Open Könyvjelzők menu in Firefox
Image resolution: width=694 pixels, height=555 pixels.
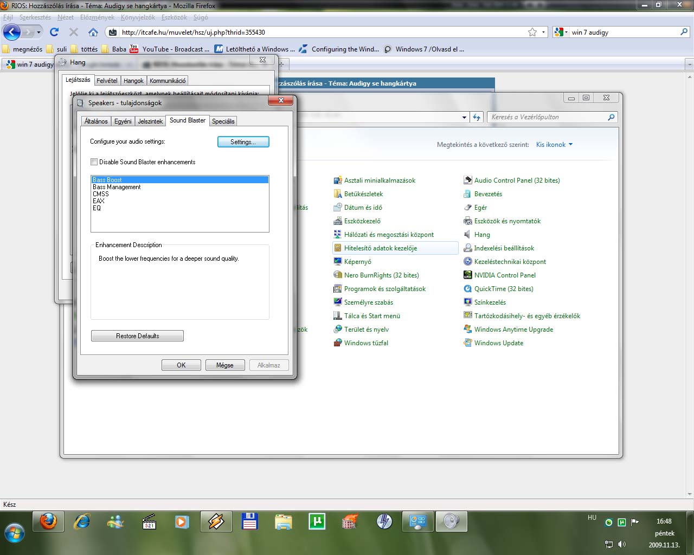(138, 17)
